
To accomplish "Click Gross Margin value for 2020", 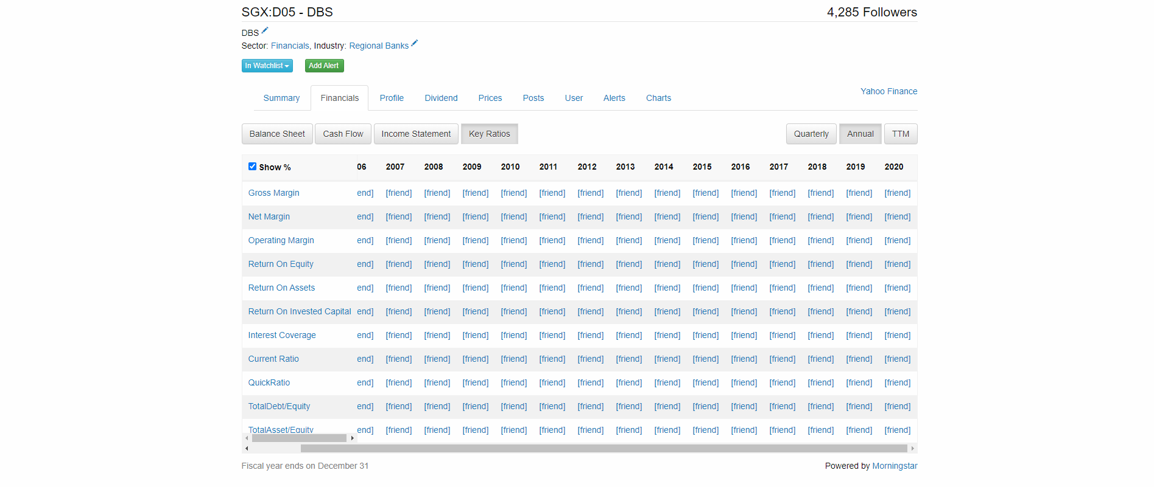I will [x=897, y=193].
